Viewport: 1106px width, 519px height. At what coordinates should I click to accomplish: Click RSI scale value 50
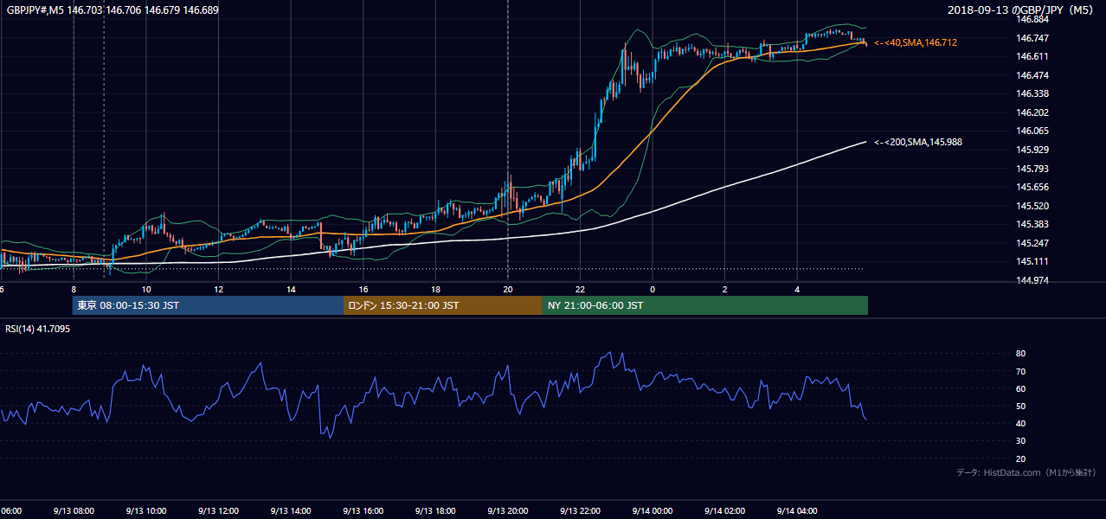(x=1021, y=406)
